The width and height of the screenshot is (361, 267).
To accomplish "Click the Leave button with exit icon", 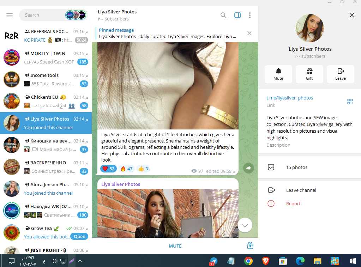I will 341,74.
